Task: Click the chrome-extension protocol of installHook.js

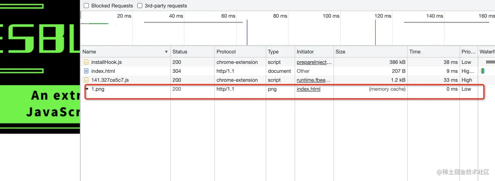Action: tap(237, 62)
